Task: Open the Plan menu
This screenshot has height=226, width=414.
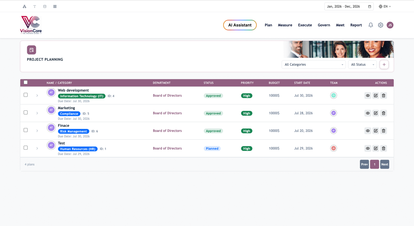Action: [x=268, y=25]
